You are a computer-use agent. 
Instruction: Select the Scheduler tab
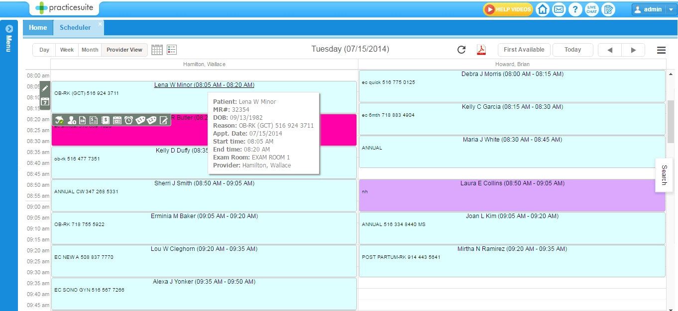[75, 27]
